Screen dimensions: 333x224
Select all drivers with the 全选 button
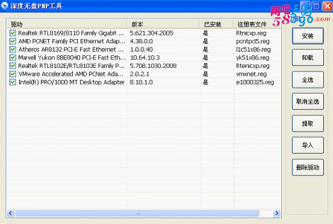pyautogui.click(x=308, y=80)
